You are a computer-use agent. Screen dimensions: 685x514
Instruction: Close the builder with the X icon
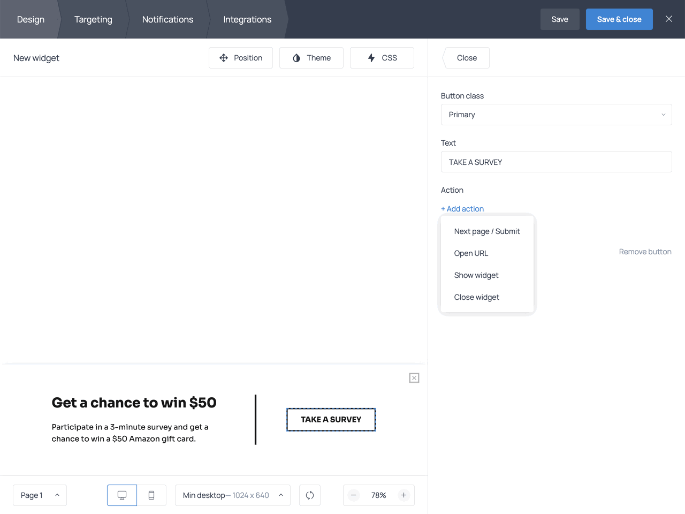668,19
